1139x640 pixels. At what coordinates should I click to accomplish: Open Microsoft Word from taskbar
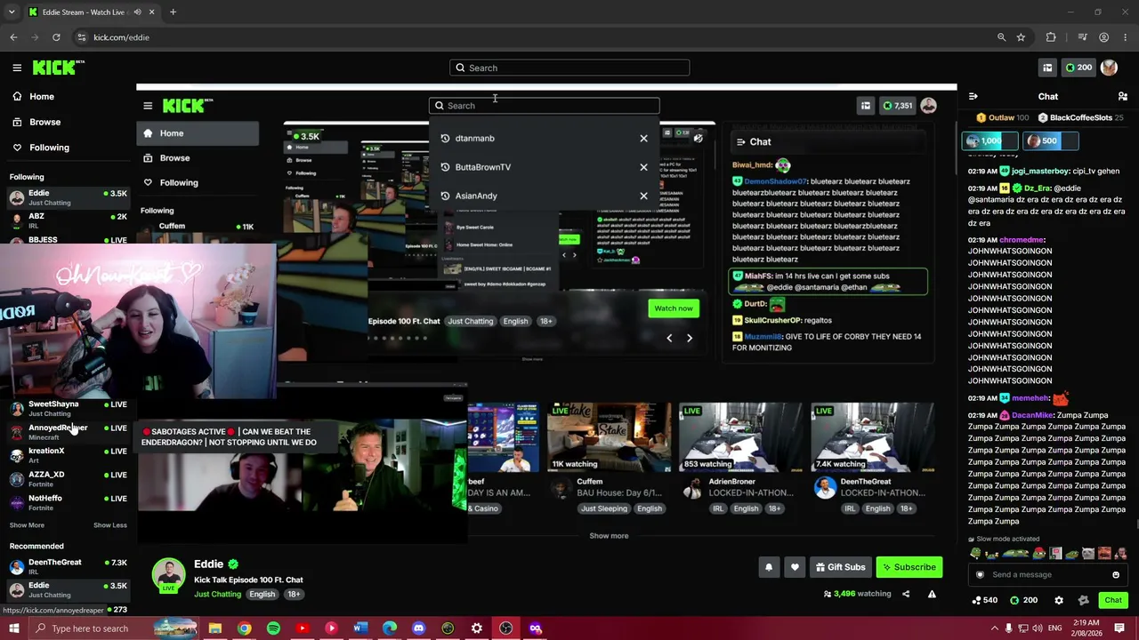[x=360, y=628]
